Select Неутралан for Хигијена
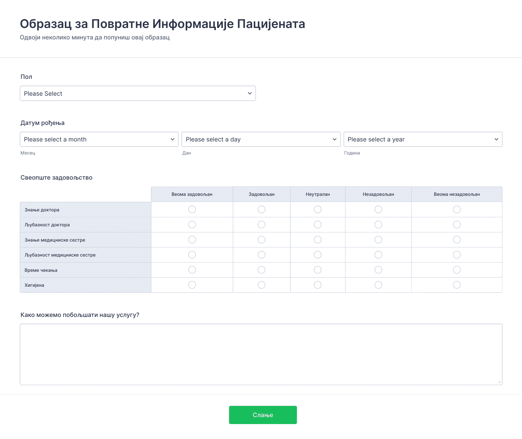Screen dimensions: 522x439 tap(318, 285)
